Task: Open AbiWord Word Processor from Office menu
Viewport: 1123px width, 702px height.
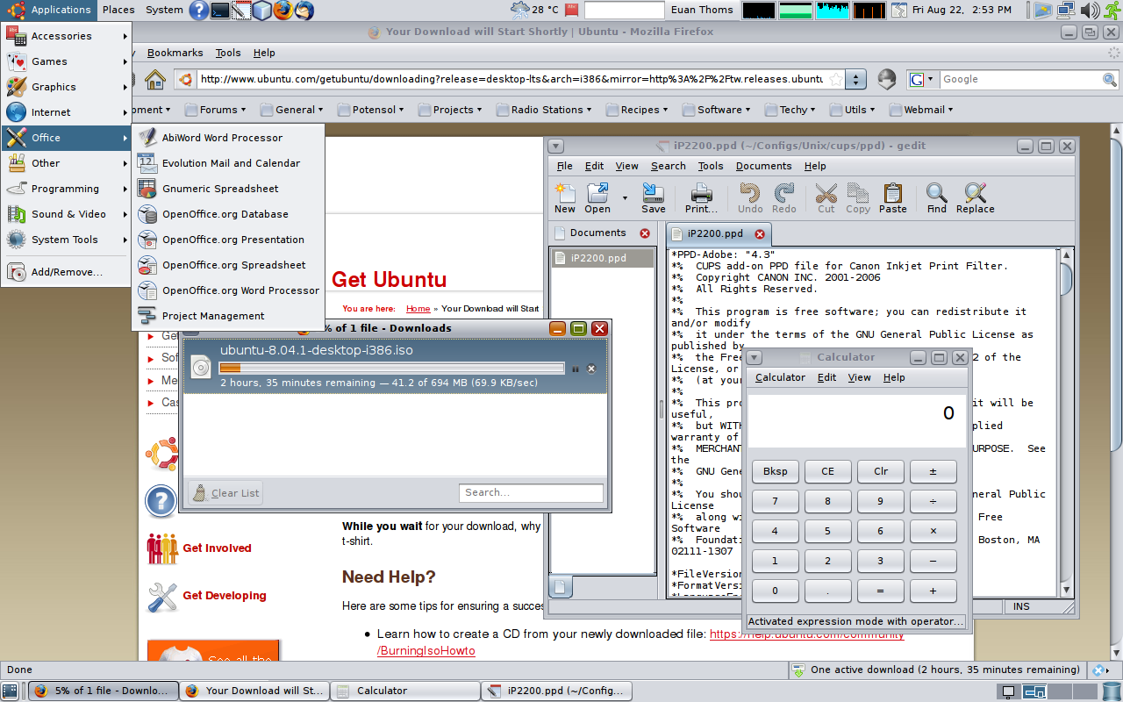Action: click(228, 138)
